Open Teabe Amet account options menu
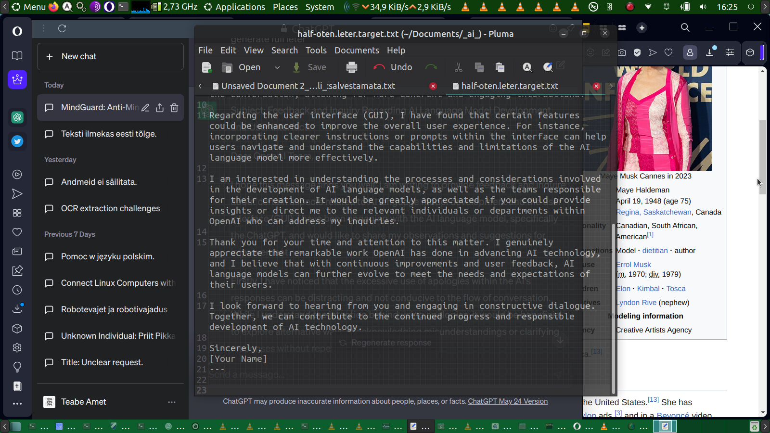The width and height of the screenshot is (770, 433). [172, 402]
